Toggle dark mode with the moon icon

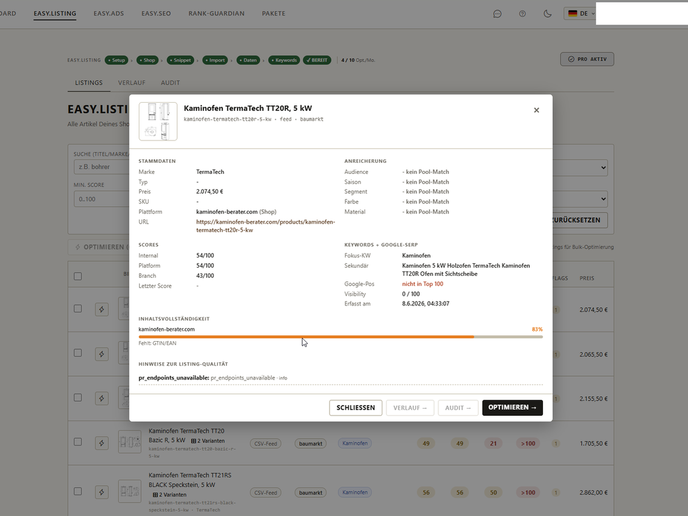(548, 14)
